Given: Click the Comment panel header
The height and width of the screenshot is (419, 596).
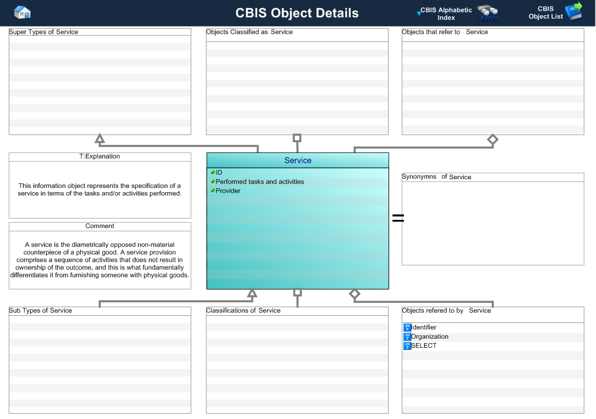Looking at the screenshot, I should pyautogui.click(x=99, y=226).
